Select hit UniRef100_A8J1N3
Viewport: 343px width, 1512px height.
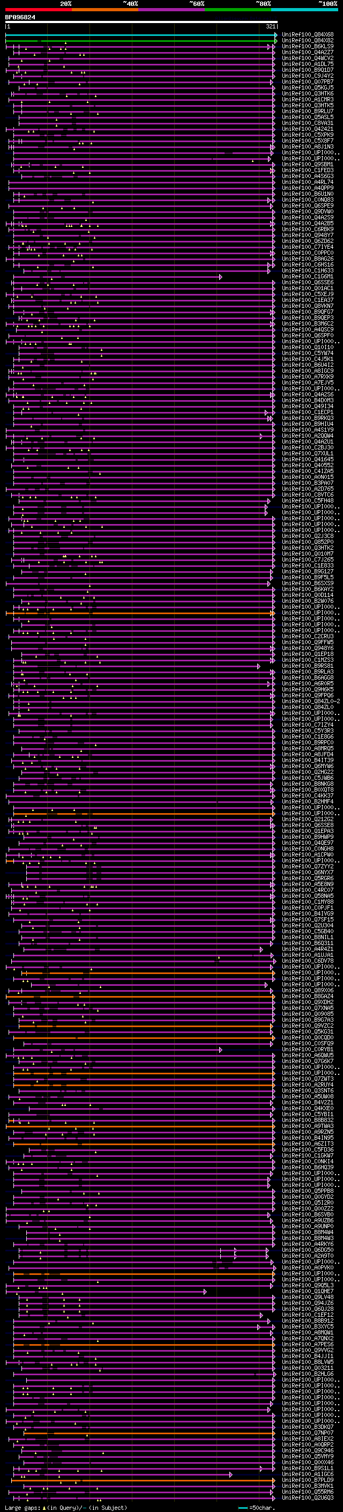coord(307,147)
